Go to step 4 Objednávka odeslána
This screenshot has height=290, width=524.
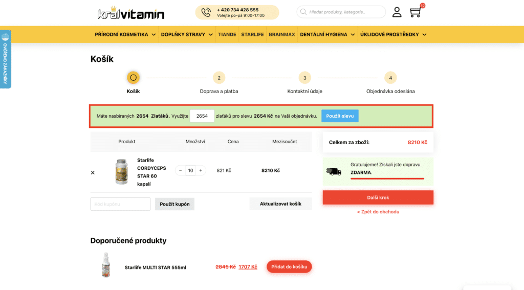(x=390, y=78)
